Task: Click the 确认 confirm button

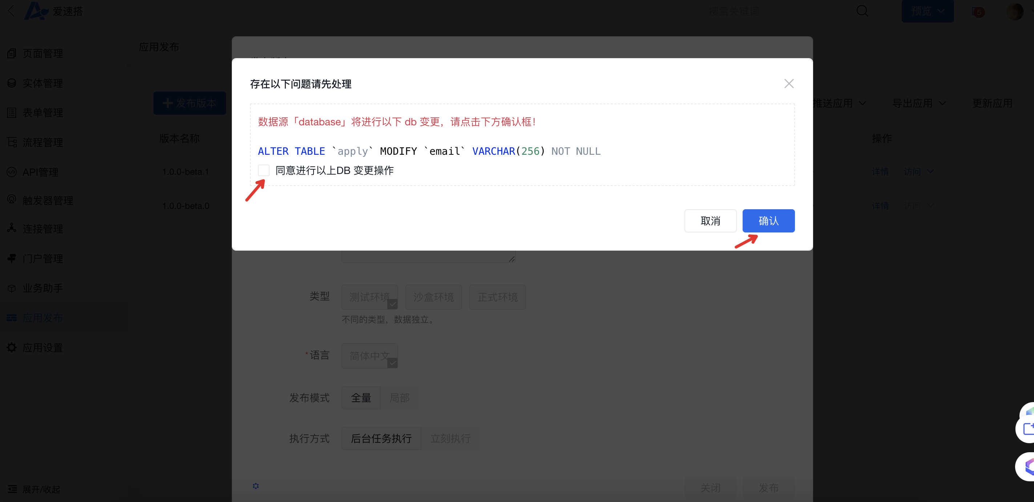Action: pyautogui.click(x=768, y=221)
